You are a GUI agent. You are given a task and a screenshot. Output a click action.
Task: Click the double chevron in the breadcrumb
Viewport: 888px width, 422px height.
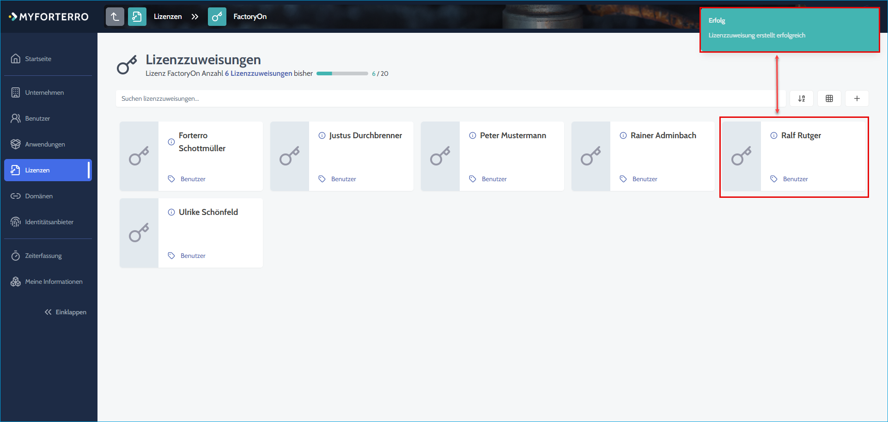pos(195,17)
